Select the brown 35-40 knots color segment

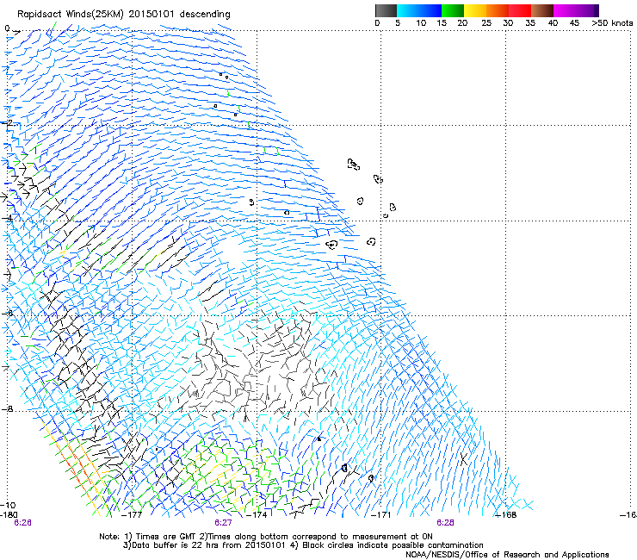(542, 10)
